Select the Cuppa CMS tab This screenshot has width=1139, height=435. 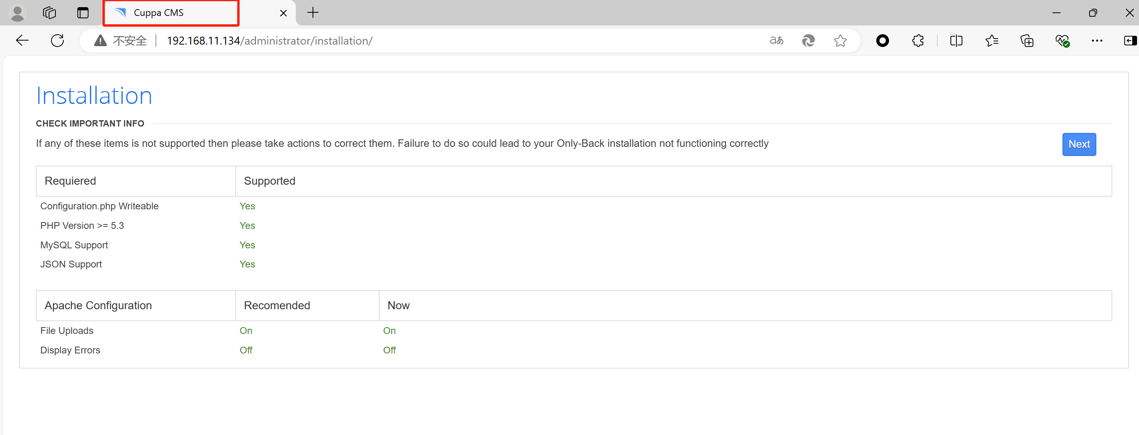[x=171, y=13]
